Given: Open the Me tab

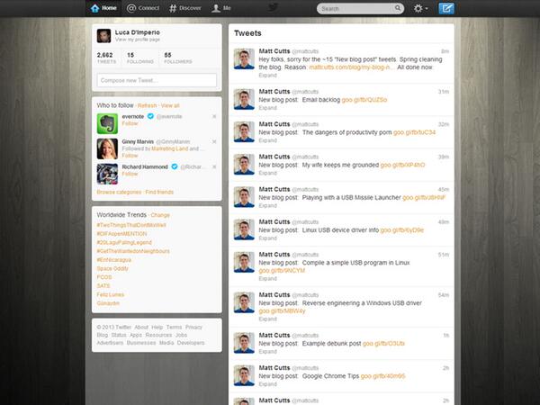Looking at the screenshot, I should tap(221, 8).
